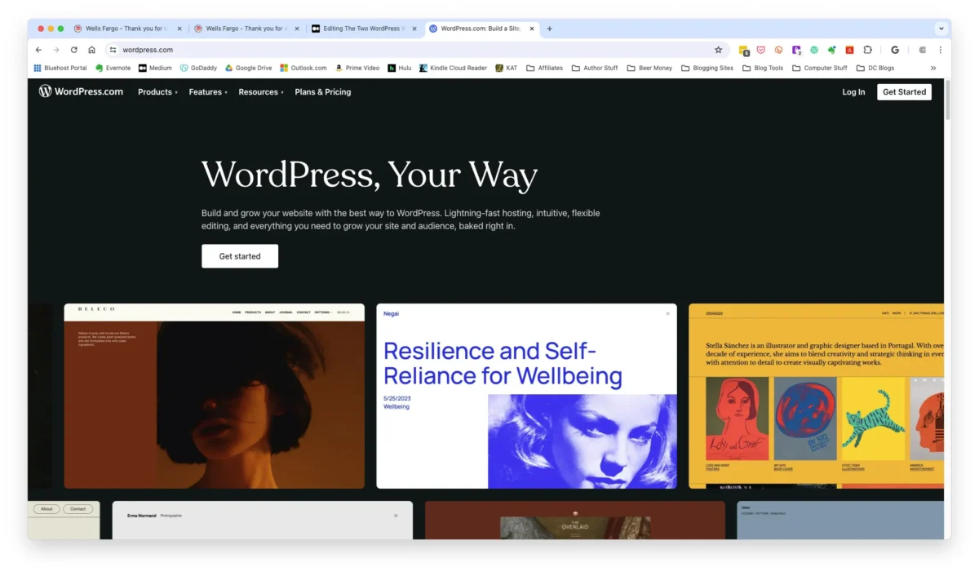Click the Evernote elephant extension icon in toolbar
979x576 pixels.
[831, 50]
